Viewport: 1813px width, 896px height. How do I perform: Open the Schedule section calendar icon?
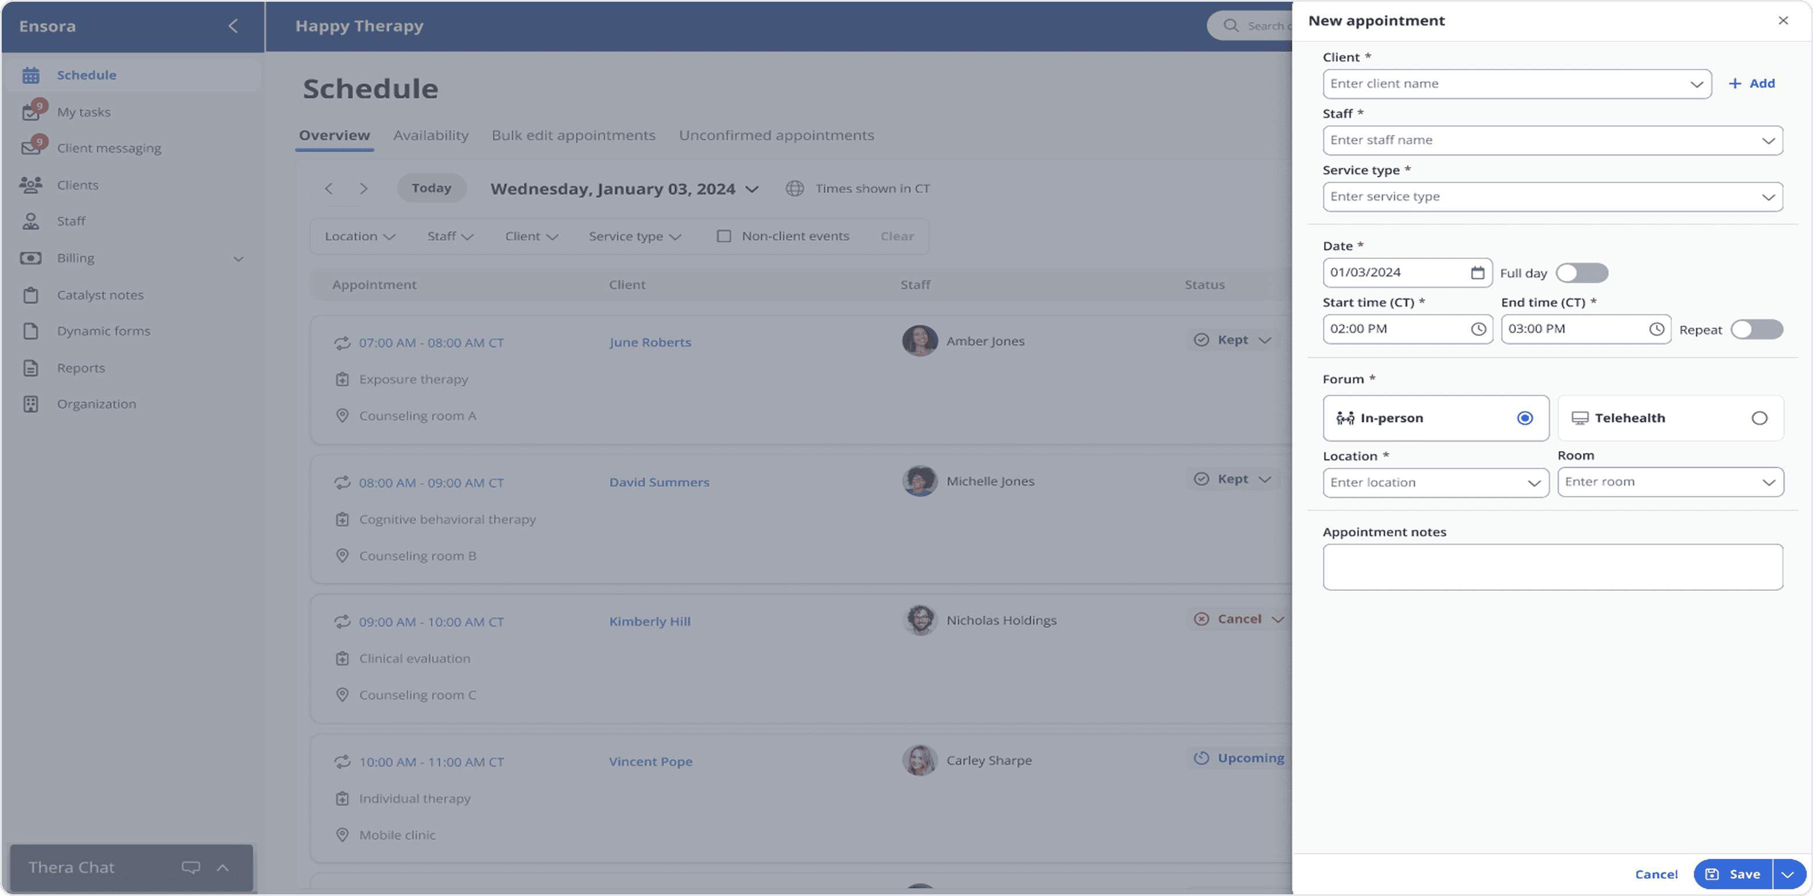tap(31, 74)
